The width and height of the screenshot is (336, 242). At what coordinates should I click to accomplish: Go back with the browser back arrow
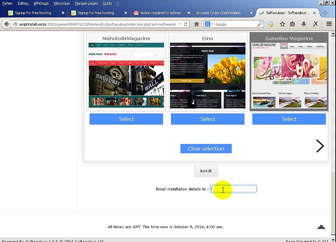6,24
